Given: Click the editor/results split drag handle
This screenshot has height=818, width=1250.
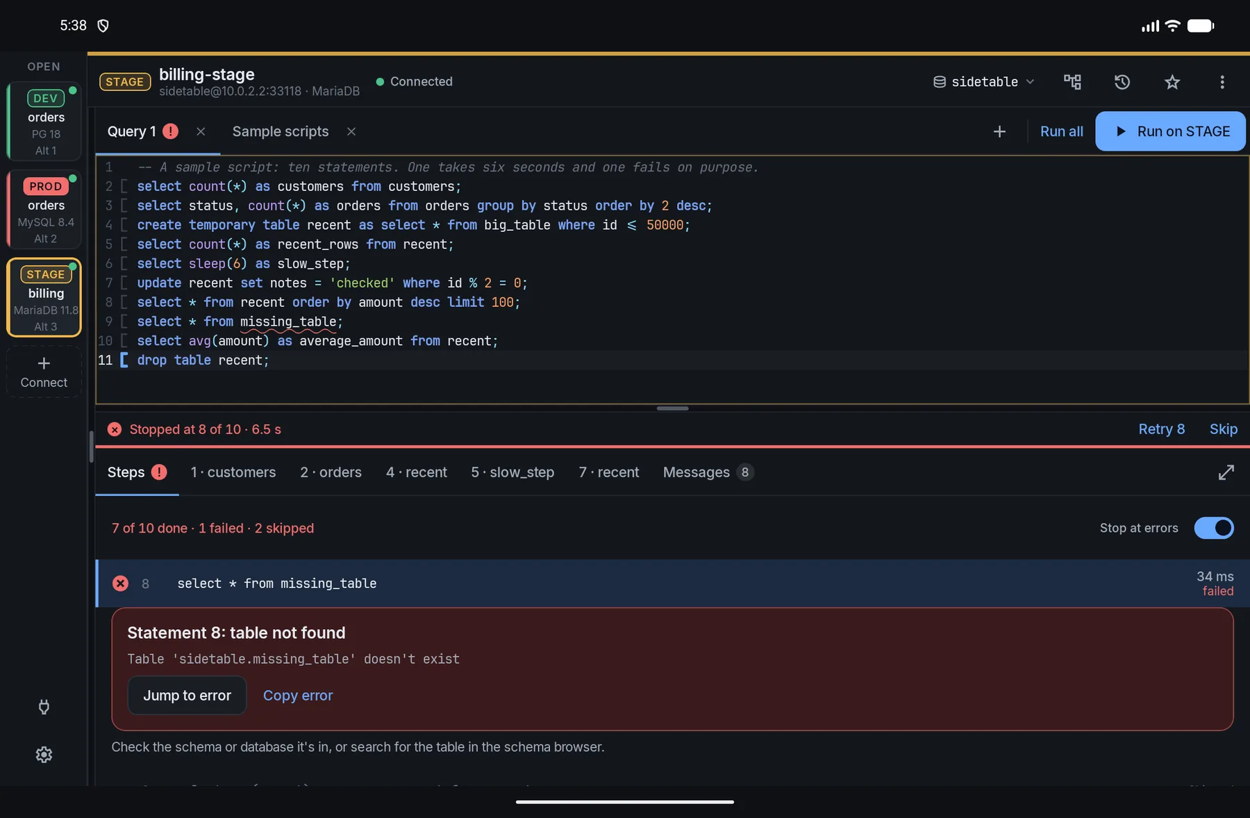Looking at the screenshot, I should [672, 408].
